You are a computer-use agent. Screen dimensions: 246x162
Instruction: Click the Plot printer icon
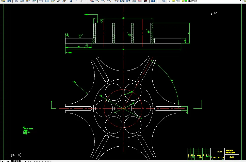click(x=16, y=1)
